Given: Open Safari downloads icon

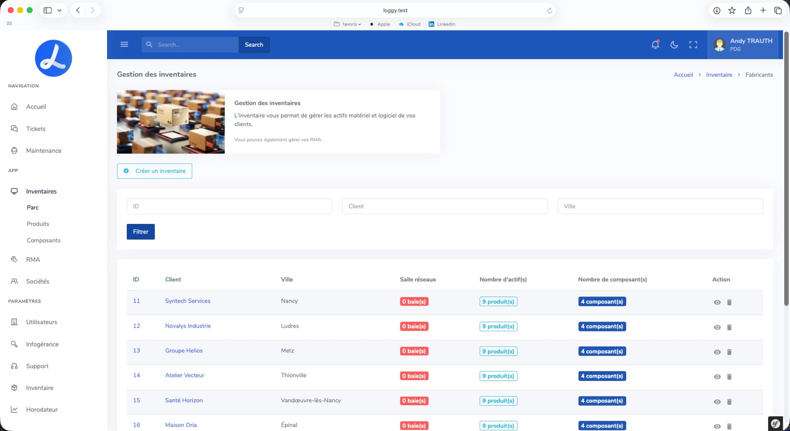Looking at the screenshot, I should pos(717,10).
